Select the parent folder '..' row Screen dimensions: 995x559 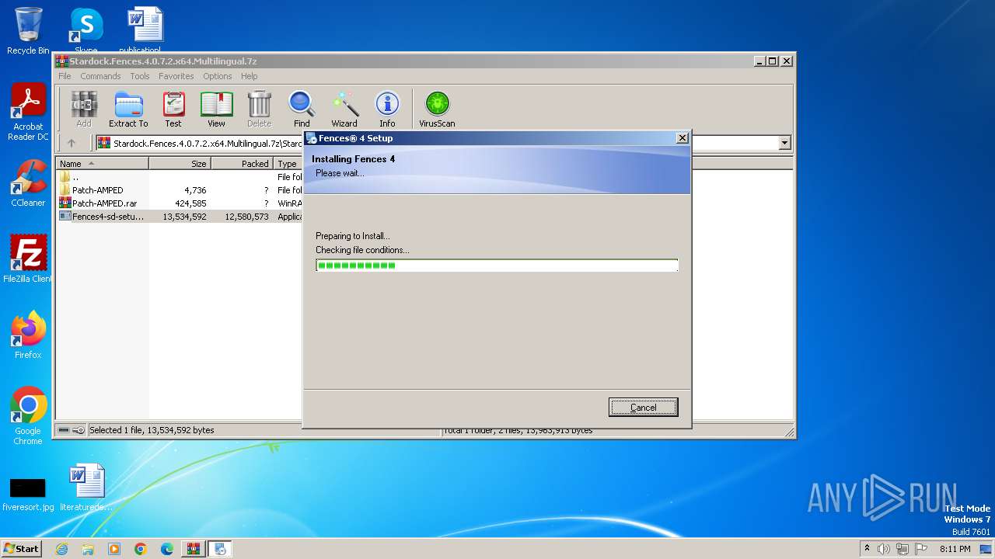click(x=180, y=177)
